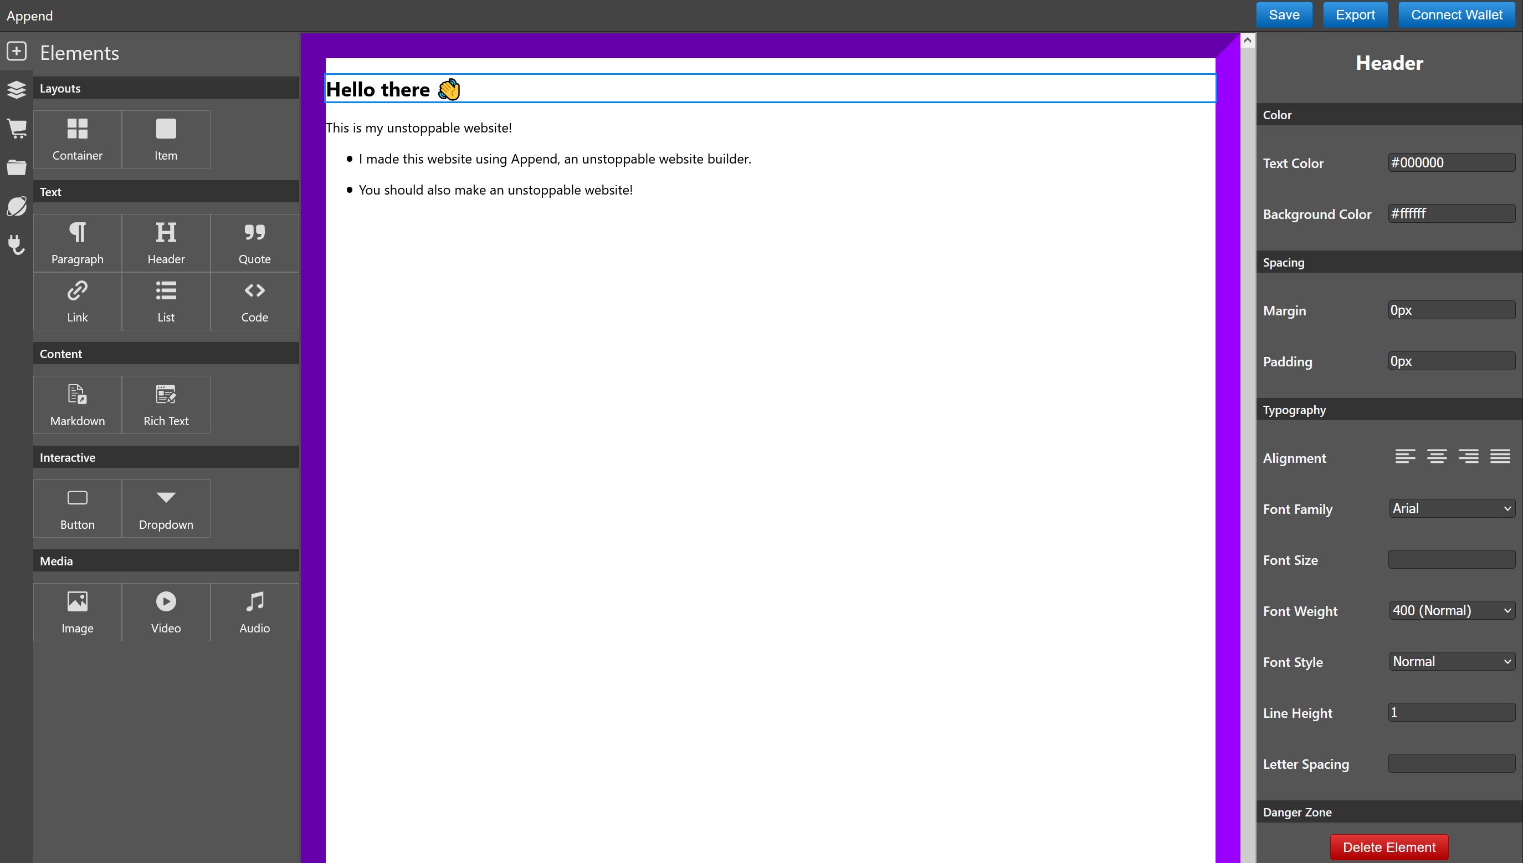Open the planet sidebar icon

click(17, 206)
